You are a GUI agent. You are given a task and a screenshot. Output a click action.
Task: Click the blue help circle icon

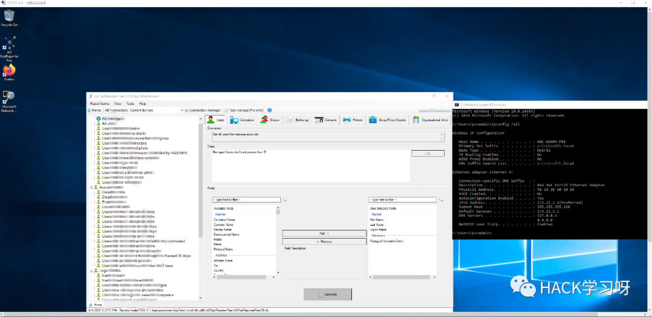(269, 110)
